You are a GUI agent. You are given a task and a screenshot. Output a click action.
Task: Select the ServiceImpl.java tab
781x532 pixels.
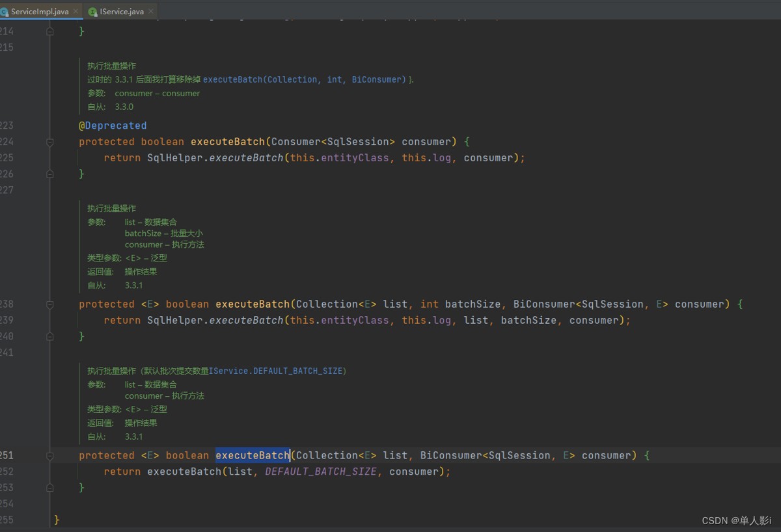click(39, 12)
